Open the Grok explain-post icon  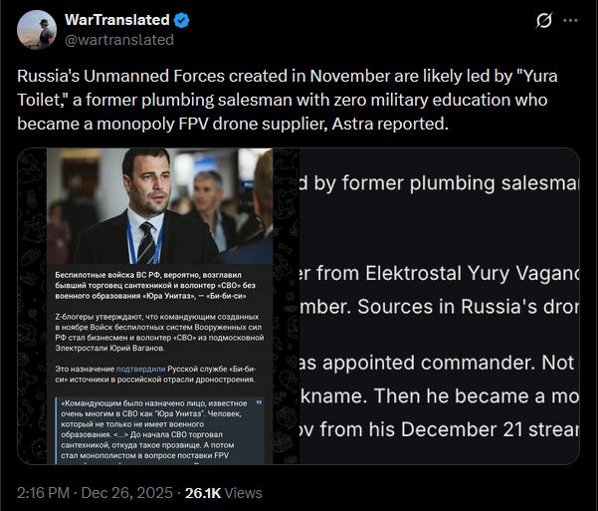pos(544,21)
